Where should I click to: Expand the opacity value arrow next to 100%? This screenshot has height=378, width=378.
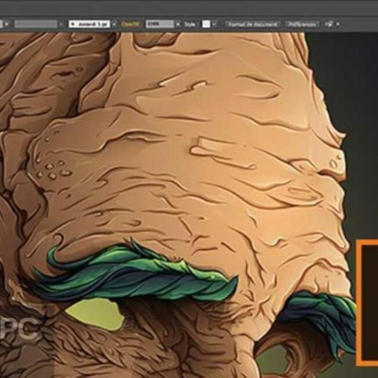178,24
